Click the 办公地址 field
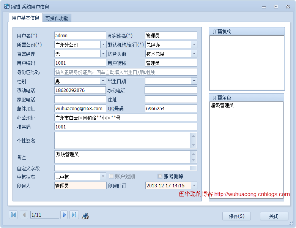Screen dimensions: 296x228 click(x=126, y=117)
